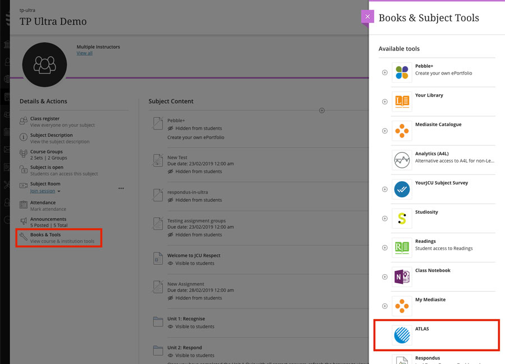Toggle respondus-in-ultra Hidden from students visibility
This screenshot has width=505, height=364.
coord(195,200)
